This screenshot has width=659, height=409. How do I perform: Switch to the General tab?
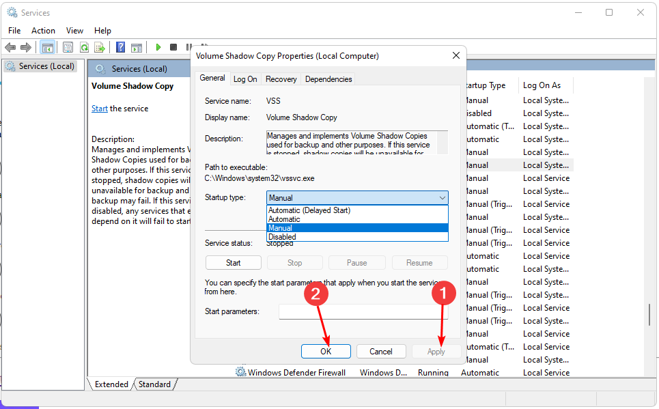(212, 79)
